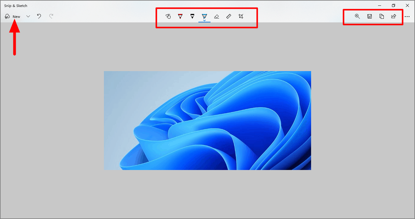The height and width of the screenshot is (219, 415).
Task: Open the Zoom control
Action: point(357,16)
